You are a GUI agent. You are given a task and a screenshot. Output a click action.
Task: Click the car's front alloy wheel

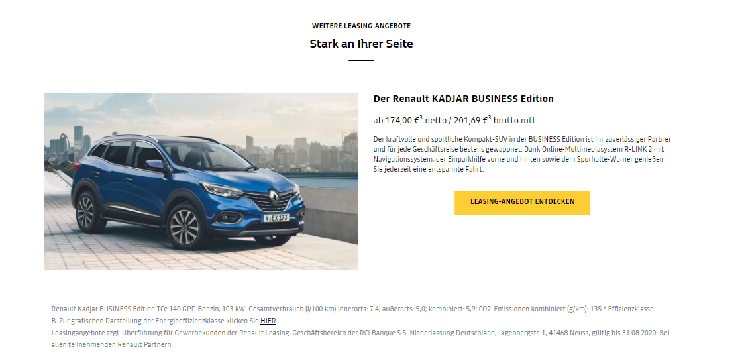click(x=185, y=226)
